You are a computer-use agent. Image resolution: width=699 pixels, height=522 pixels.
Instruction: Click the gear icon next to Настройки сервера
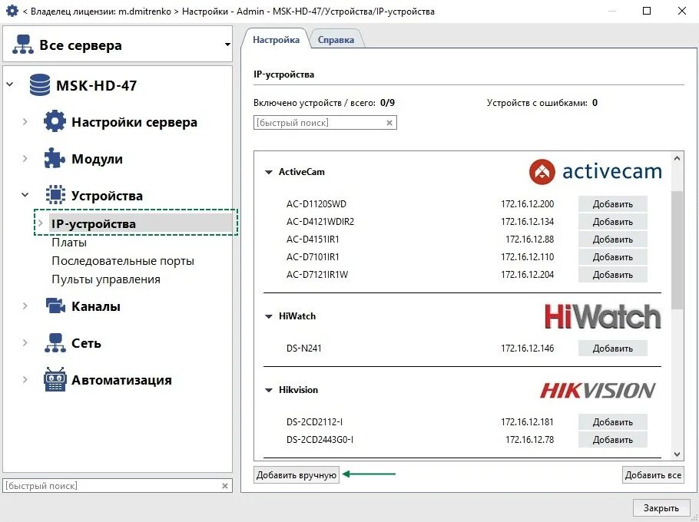[x=55, y=121]
